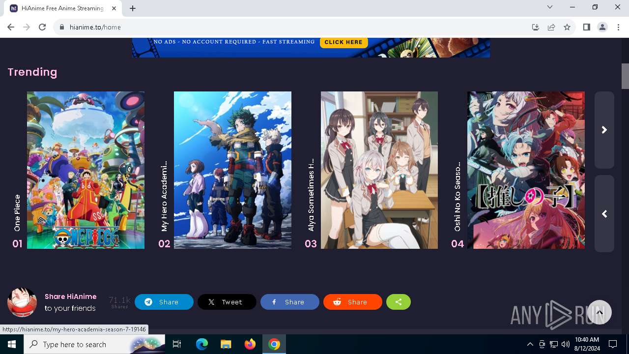Show hidden system tray icons
The image size is (629, 354).
coord(530,344)
